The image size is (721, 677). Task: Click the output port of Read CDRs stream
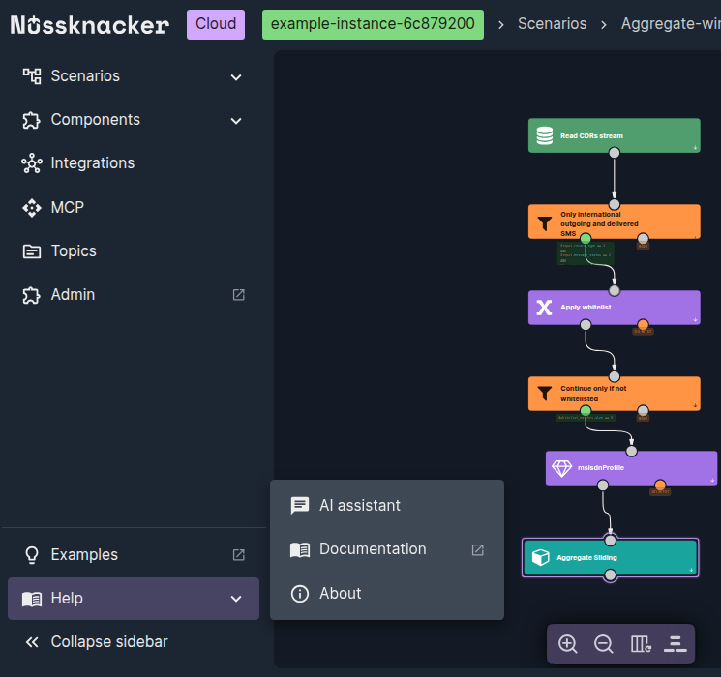click(614, 153)
